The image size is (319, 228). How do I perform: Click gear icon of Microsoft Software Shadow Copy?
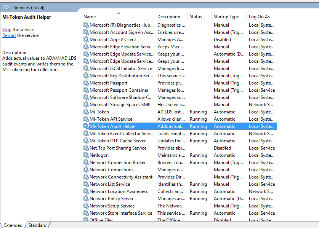click(85, 97)
